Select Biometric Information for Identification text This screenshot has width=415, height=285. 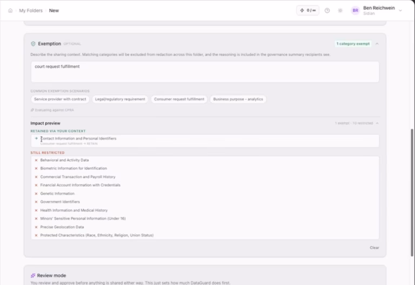pyautogui.click(x=73, y=168)
